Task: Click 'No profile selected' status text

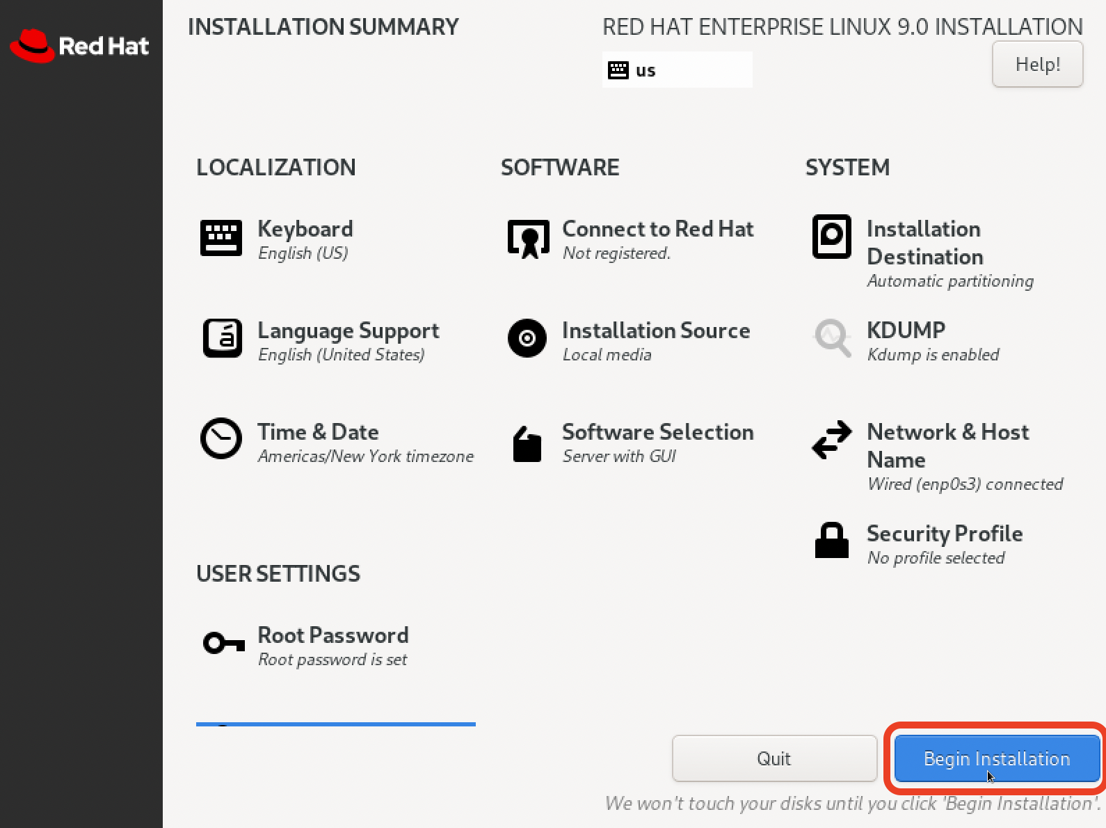Action: [936, 558]
